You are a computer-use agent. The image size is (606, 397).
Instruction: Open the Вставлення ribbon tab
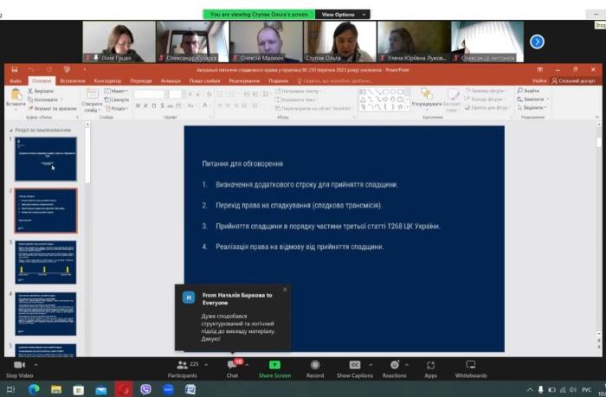tap(74, 80)
